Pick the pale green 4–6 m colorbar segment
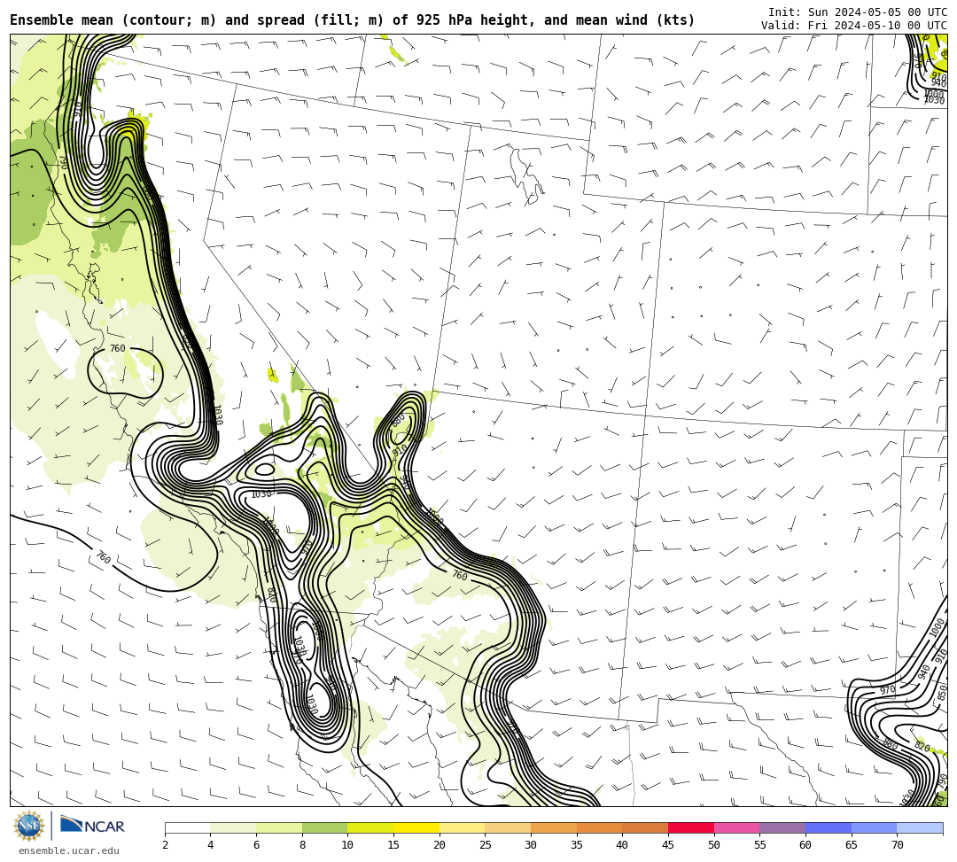The height and width of the screenshot is (862, 957). [x=233, y=827]
